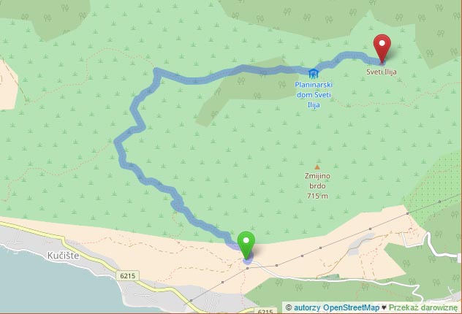Click the Planinarski dom Sveti Ilija label

pyautogui.click(x=314, y=95)
